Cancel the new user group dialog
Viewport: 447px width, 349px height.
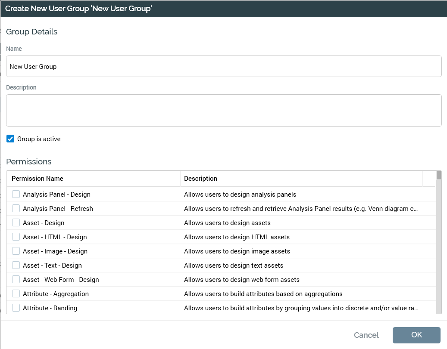click(x=366, y=335)
